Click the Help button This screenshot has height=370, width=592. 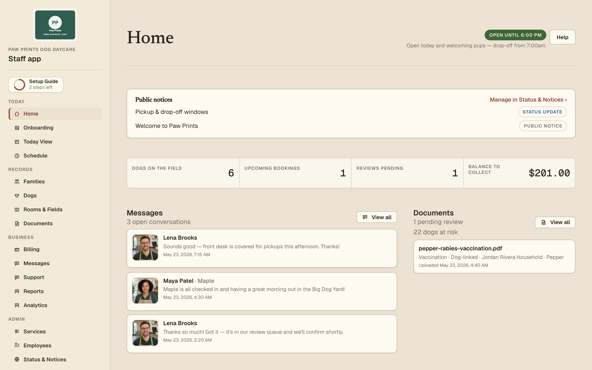coord(562,37)
